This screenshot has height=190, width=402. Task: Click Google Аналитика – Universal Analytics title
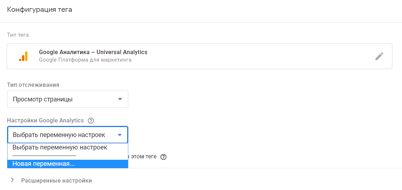coord(93,52)
